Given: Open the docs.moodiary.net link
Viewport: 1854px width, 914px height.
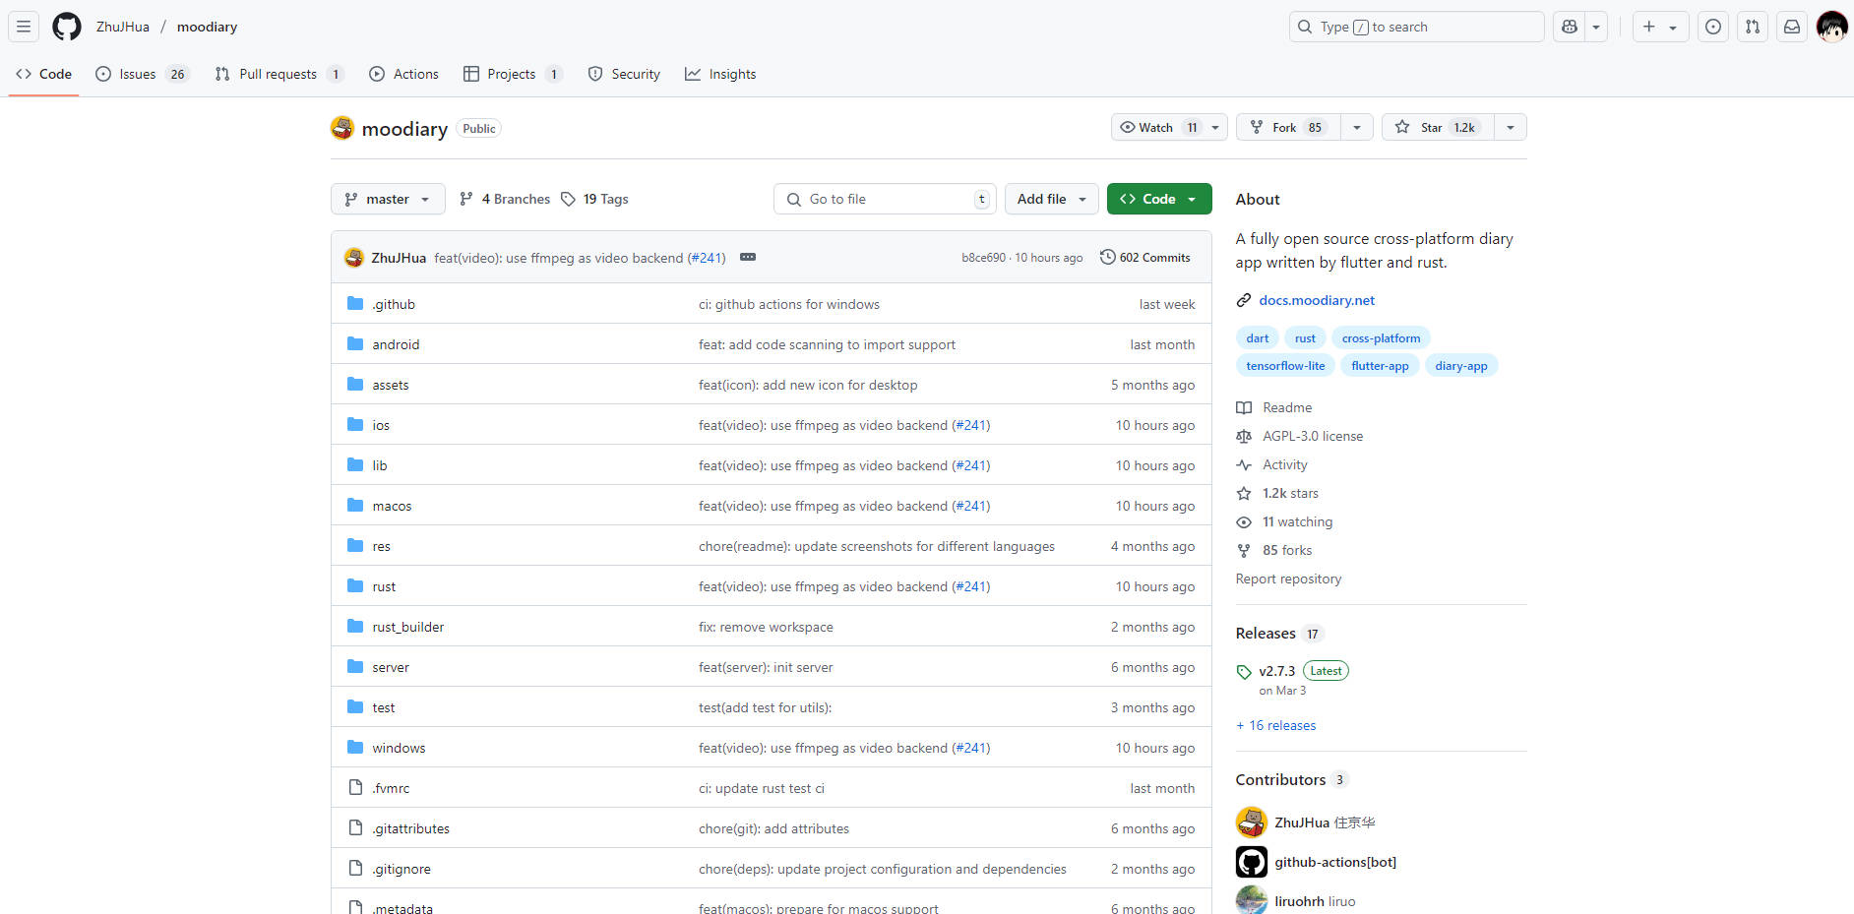Looking at the screenshot, I should click(1317, 300).
